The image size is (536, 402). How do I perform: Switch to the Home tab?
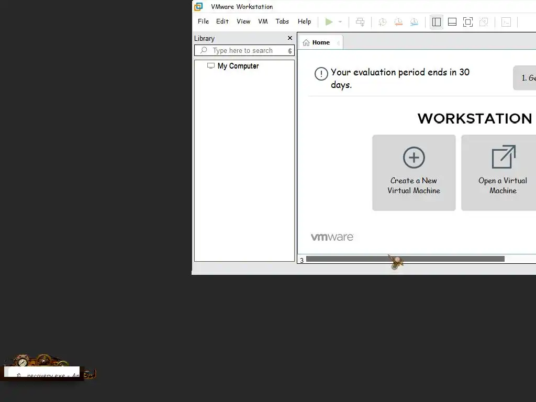[321, 42]
